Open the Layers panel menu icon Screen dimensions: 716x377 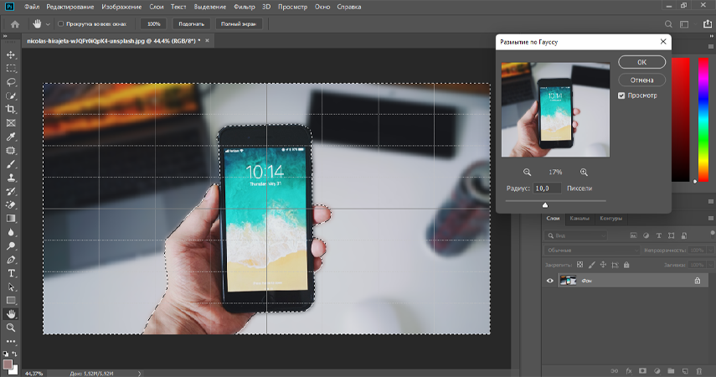pyautogui.click(x=710, y=219)
